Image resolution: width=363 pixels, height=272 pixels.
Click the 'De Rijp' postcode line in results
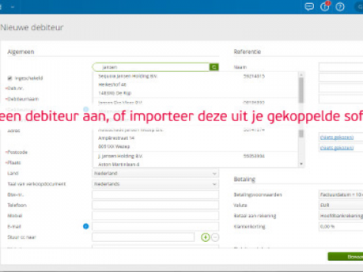pyautogui.click(x=115, y=93)
